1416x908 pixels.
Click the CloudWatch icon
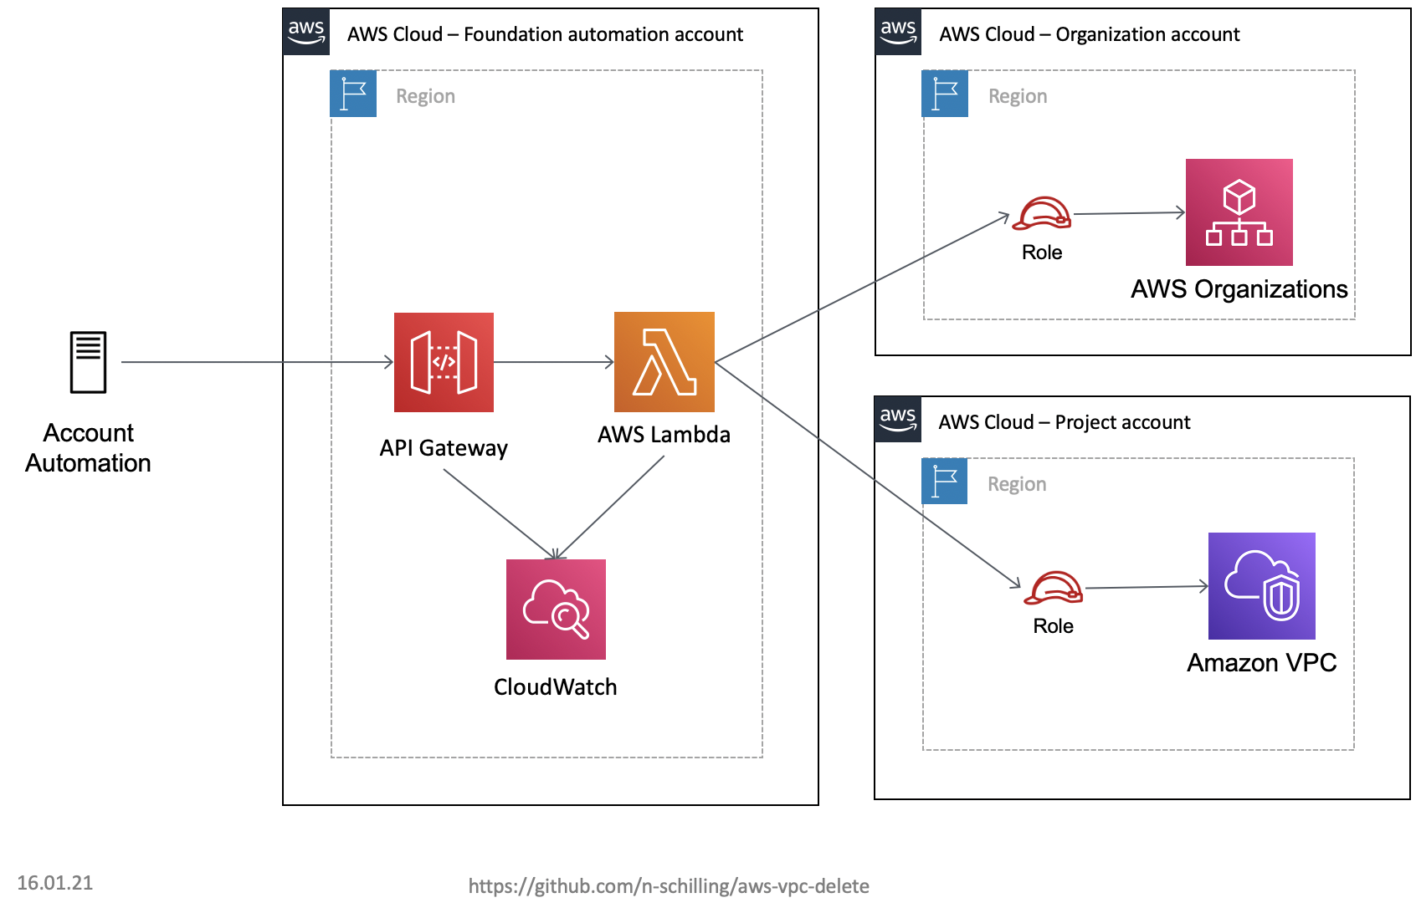point(556,610)
